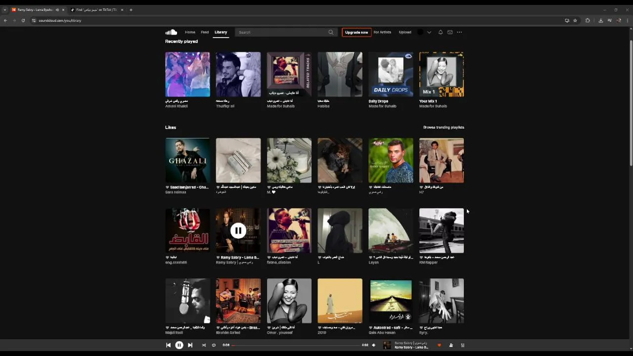Click the Thulfiqr ali artist name
The width and height of the screenshot is (633, 356).
click(x=225, y=106)
